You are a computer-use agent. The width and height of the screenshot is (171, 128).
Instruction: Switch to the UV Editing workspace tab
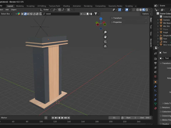(x=42, y=6)
